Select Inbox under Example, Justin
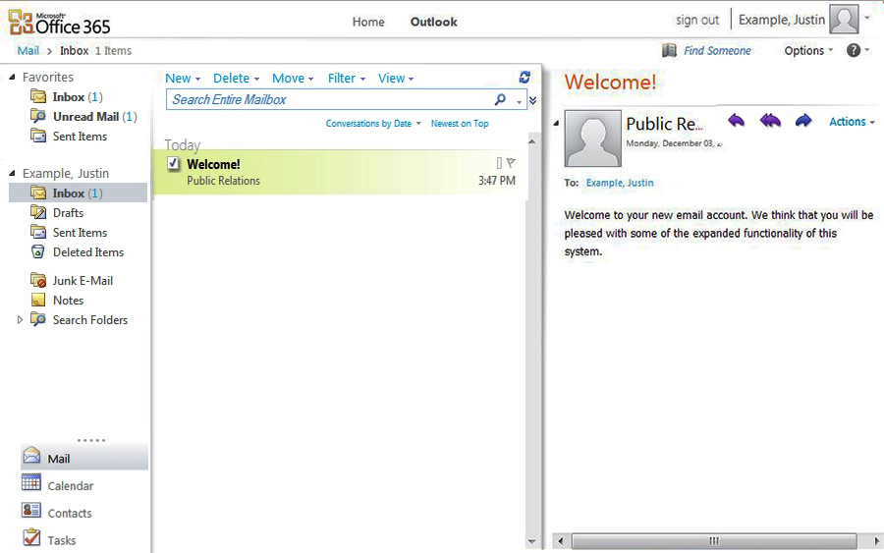Image resolution: width=884 pixels, height=553 pixels. pos(79,193)
